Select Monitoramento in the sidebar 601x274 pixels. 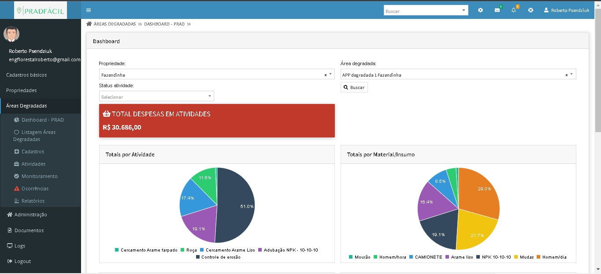39,176
